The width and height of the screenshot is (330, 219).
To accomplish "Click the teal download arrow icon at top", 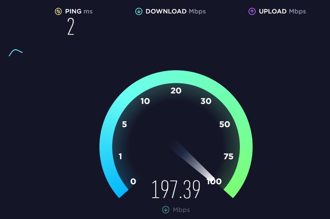I will coord(139,11).
